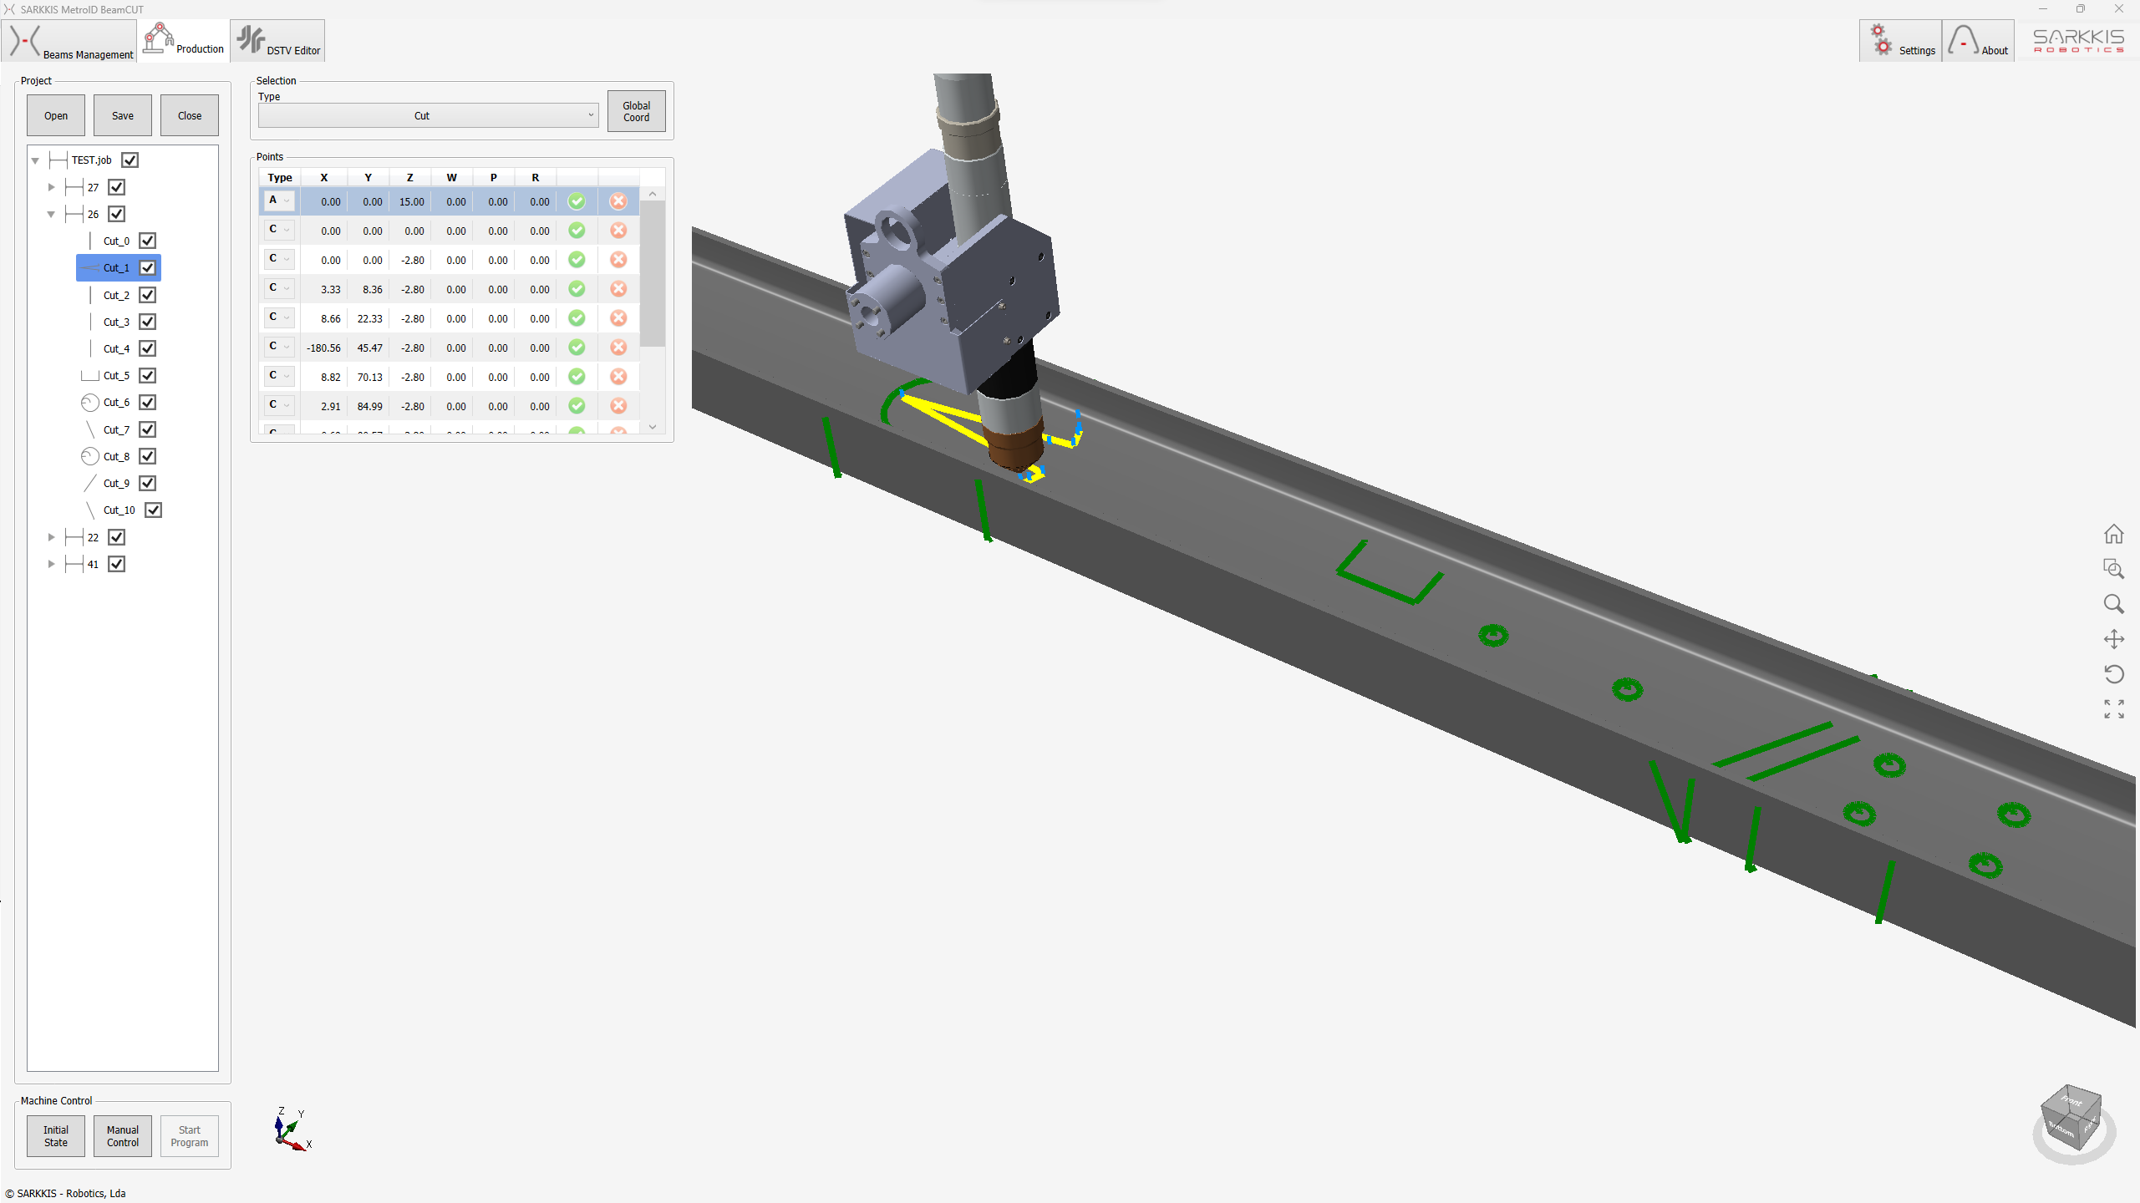Image resolution: width=2140 pixels, height=1203 pixels.
Task: Collapse beam 26 node
Action: (51, 215)
